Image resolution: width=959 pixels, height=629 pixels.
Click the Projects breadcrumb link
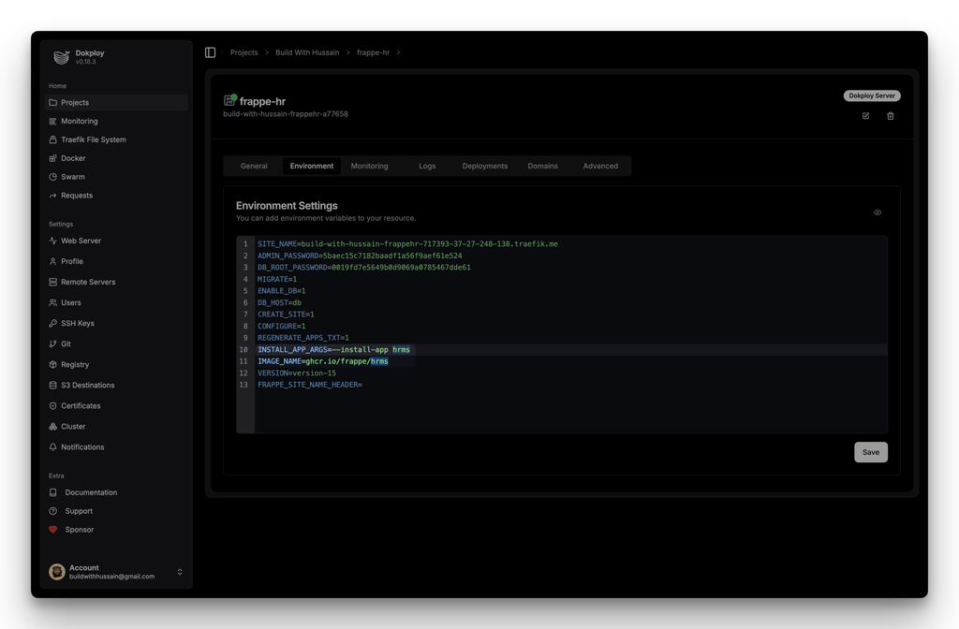pos(243,52)
